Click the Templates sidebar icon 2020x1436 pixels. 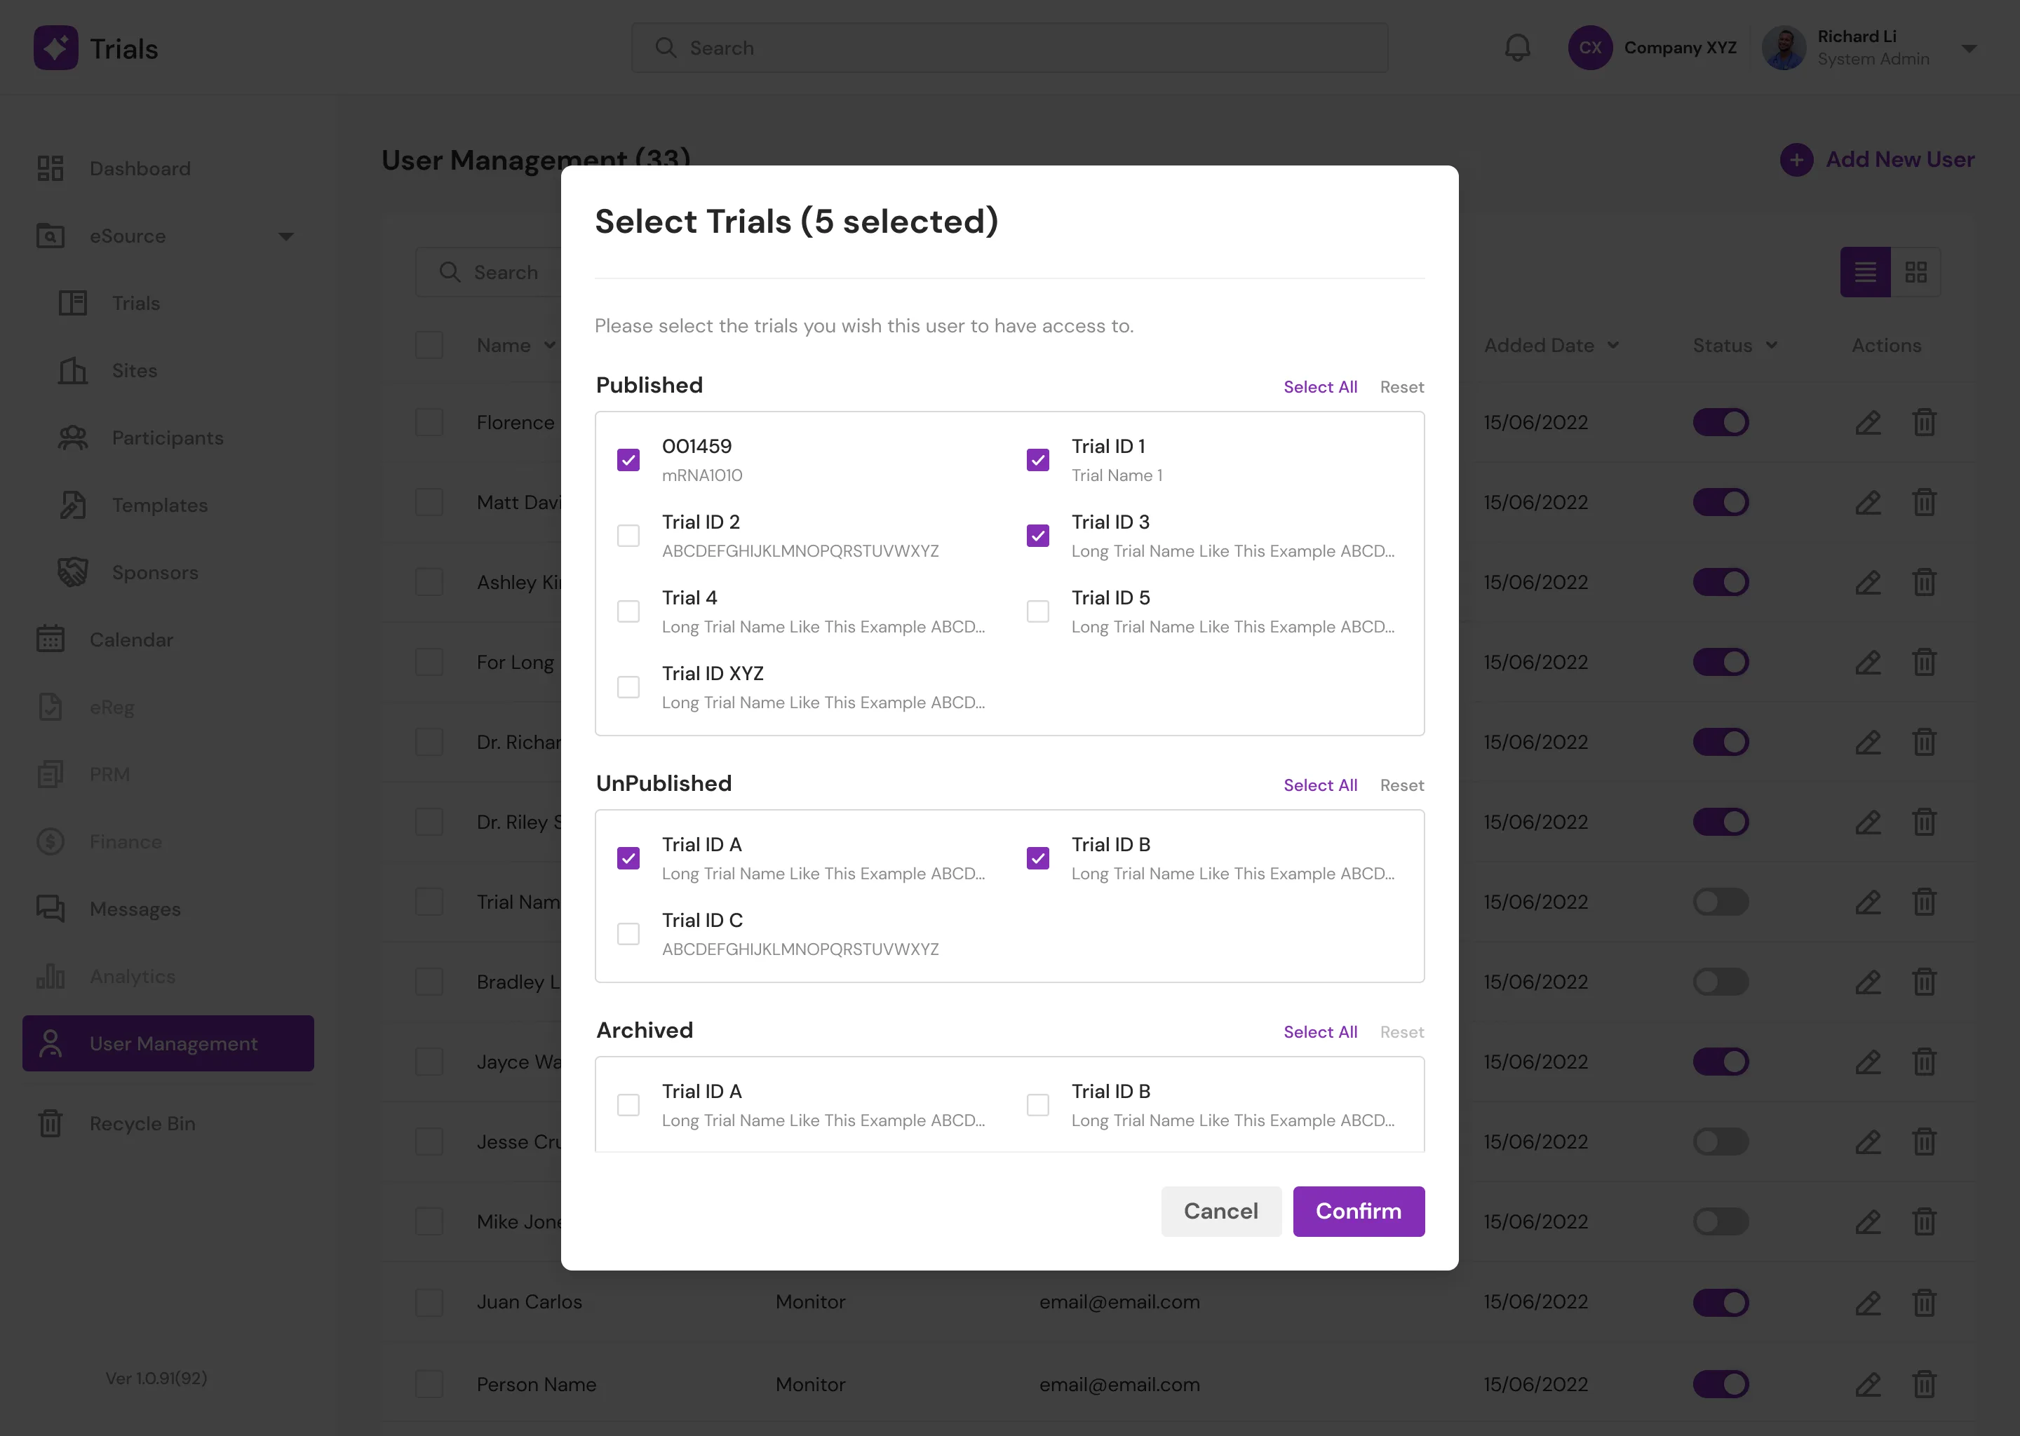[x=72, y=505]
